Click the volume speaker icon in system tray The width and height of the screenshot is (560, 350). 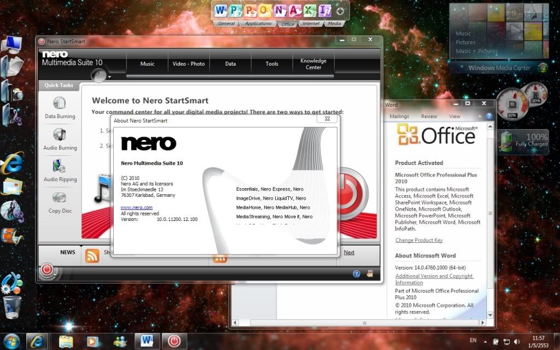pos(517,341)
